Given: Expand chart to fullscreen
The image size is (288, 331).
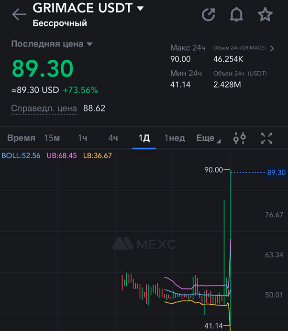Looking at the screenshot, I should coord(266,138).
